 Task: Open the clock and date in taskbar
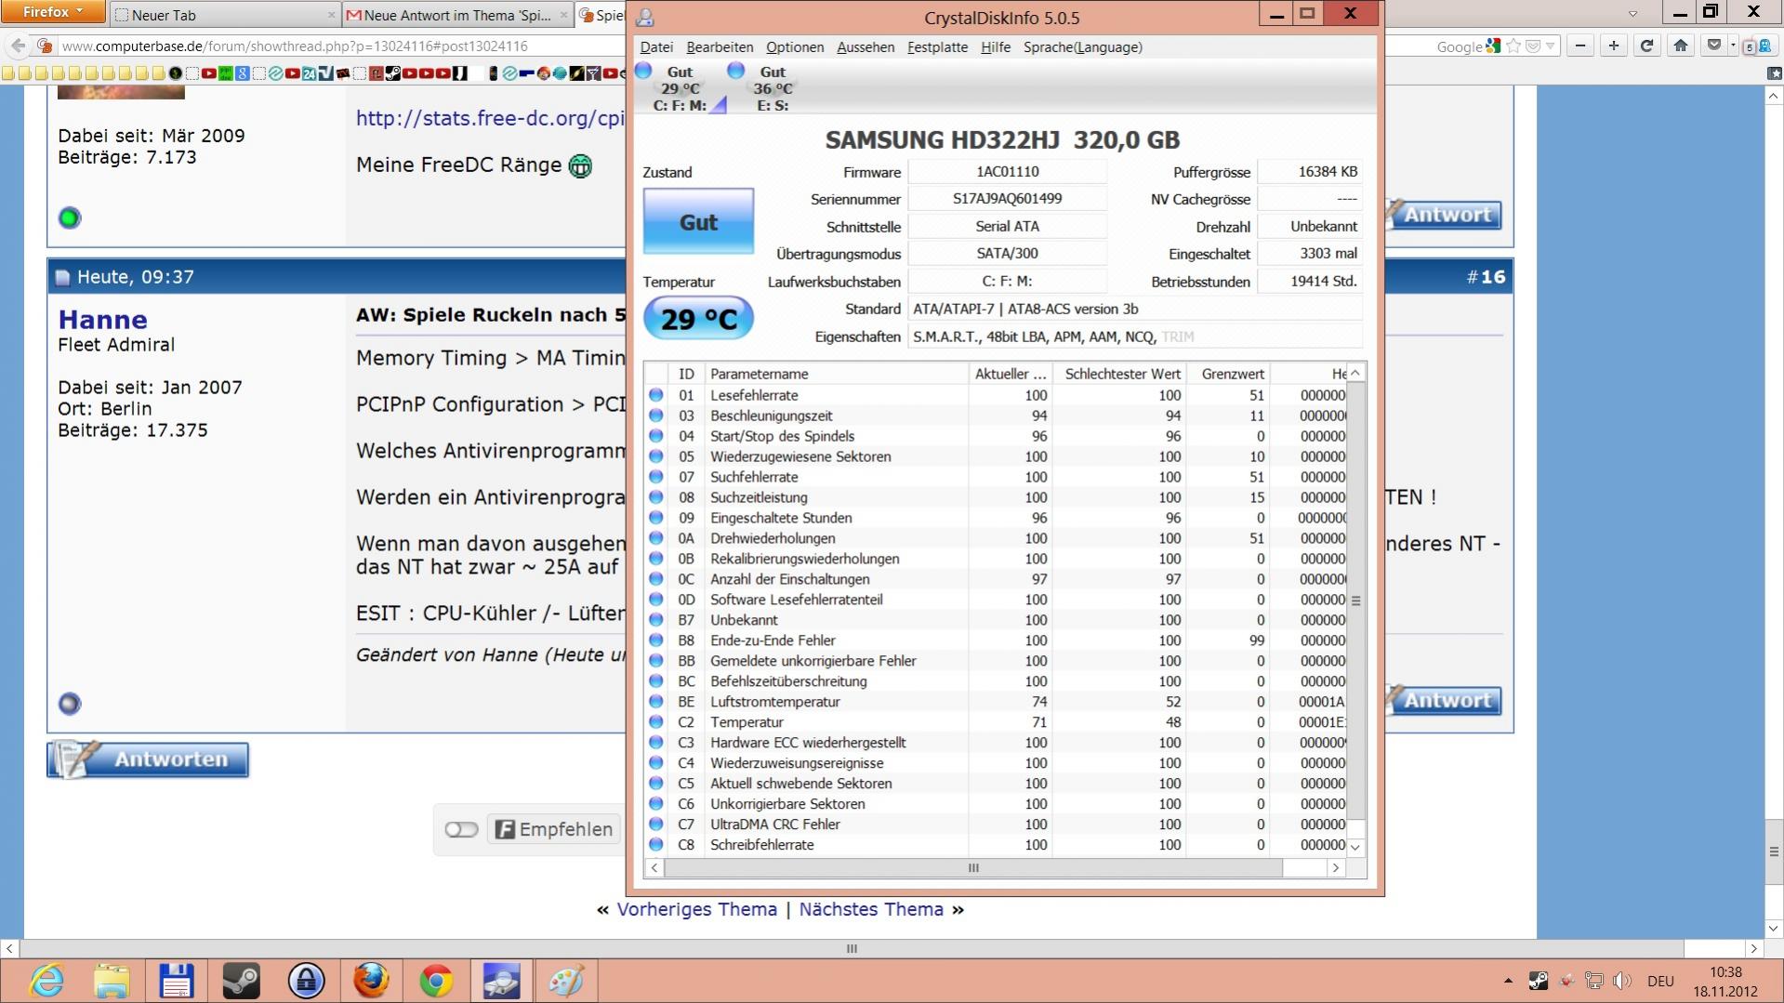click(x=1725, y=981)
